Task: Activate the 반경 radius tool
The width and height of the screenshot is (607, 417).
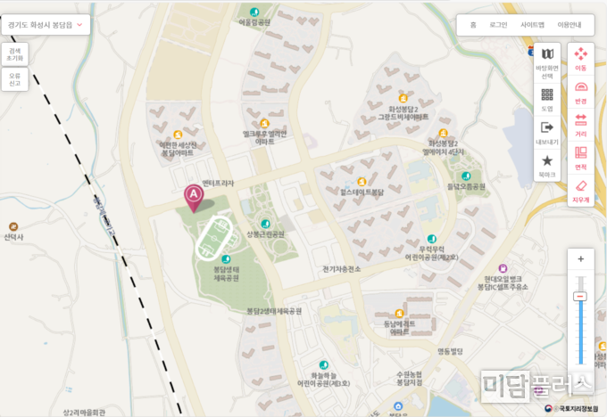Action: tap(580, 93)
